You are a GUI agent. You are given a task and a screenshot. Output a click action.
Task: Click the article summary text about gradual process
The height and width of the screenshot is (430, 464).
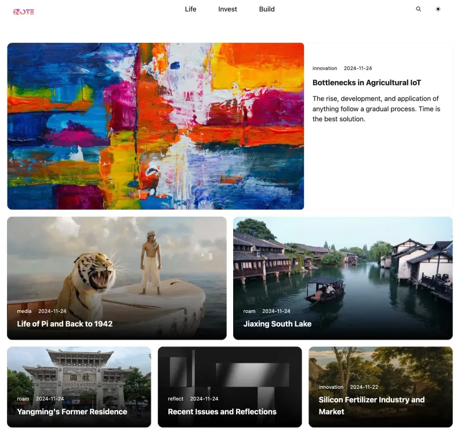(376, 109)
